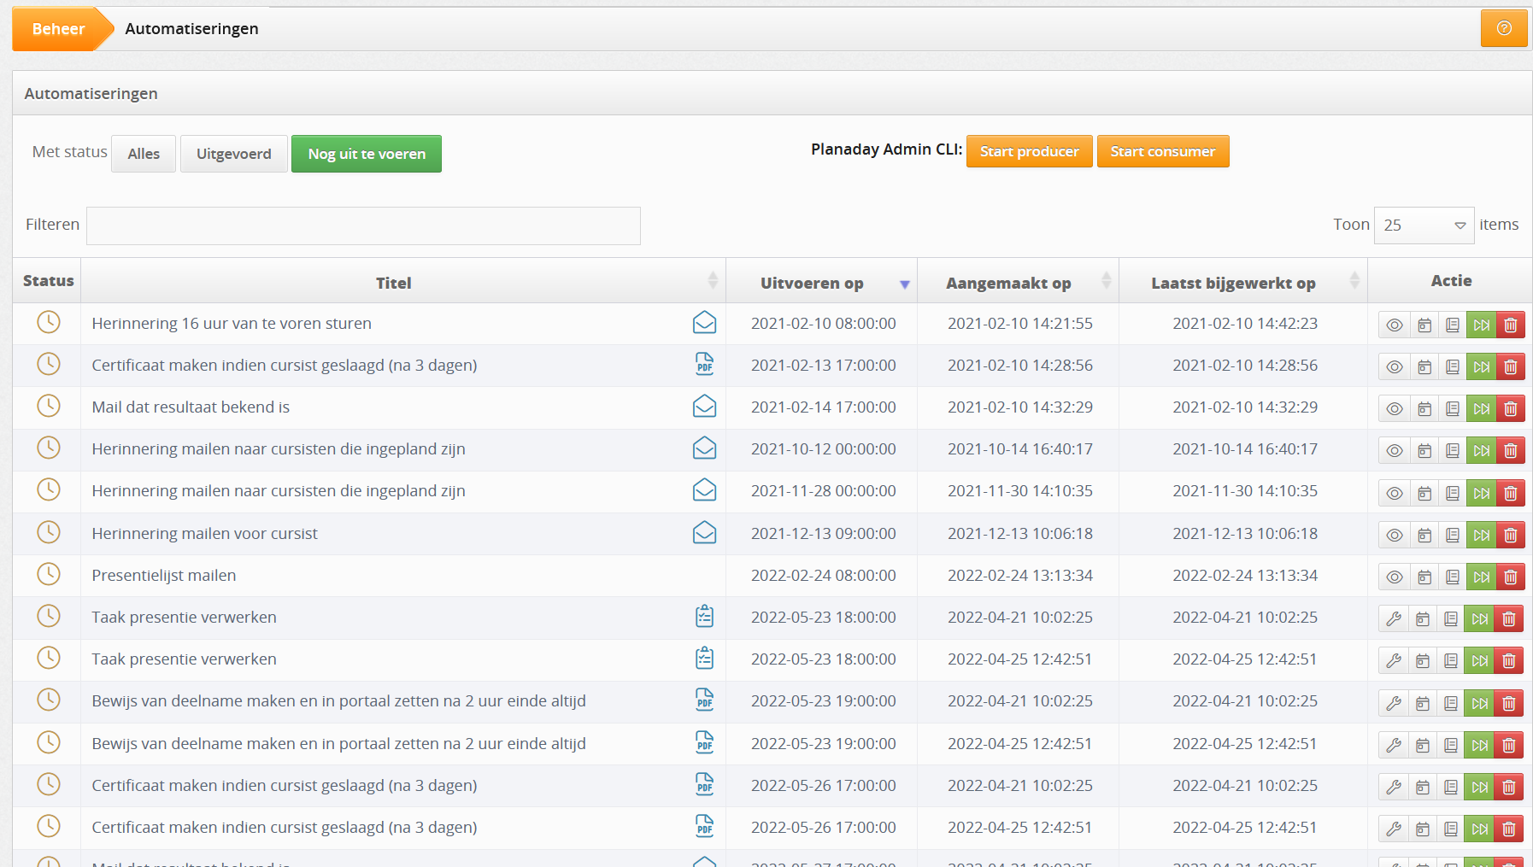Viewport: 1533px width, 867px height.
Task: Click Aangemaakt value 2022-02-24 13:13:34
Action: coord(1020,576)
